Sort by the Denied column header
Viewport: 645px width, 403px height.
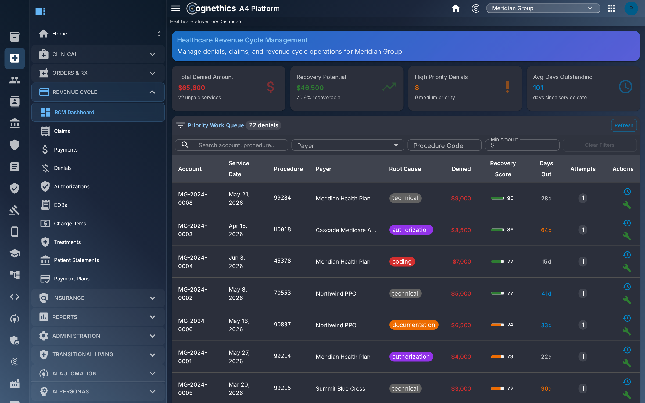click(x=461, y=169)
